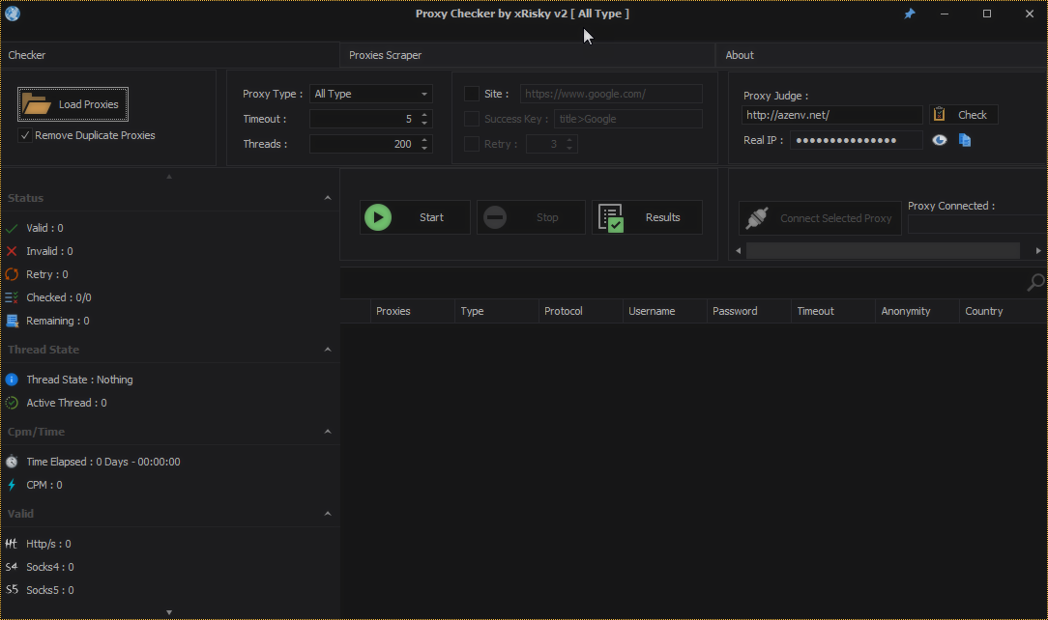Click the red X icon beside Invalid
1048x620 pixels.
pos(12,252)
